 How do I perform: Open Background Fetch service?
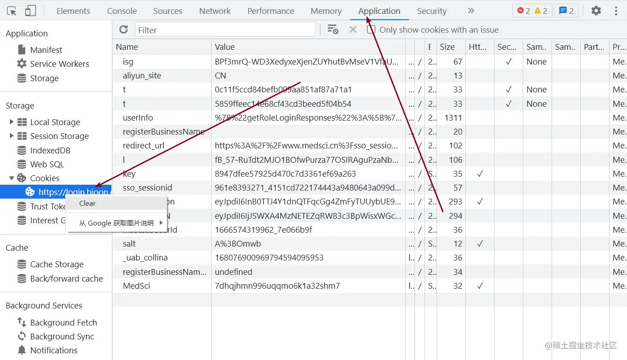63,322
